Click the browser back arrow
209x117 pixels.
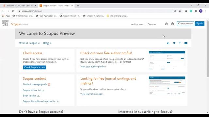click(x=3, y=11)
